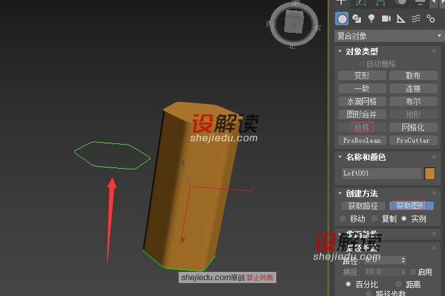Image resolution: width=445 pixels, height=296 pixels.
Task: Collapse the 创建方法 rollout
Action: click(x=340, y=193)
